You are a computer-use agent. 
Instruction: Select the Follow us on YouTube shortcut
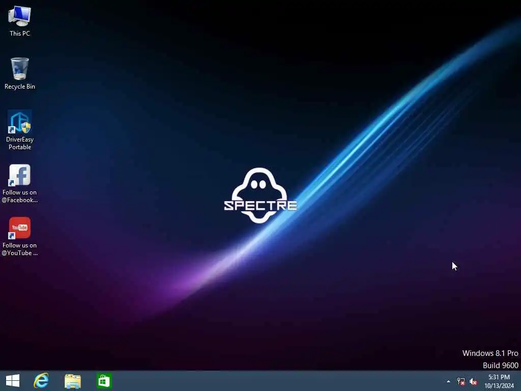(x=20, y=236)
